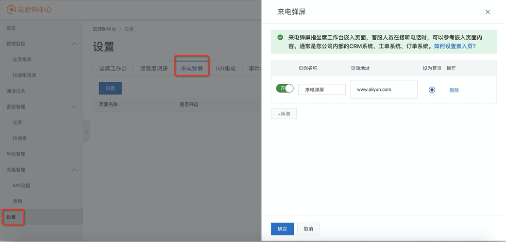Collapse the 客服管理 section chevron
This screenshot has width=506, height=242.
point(74,107)
